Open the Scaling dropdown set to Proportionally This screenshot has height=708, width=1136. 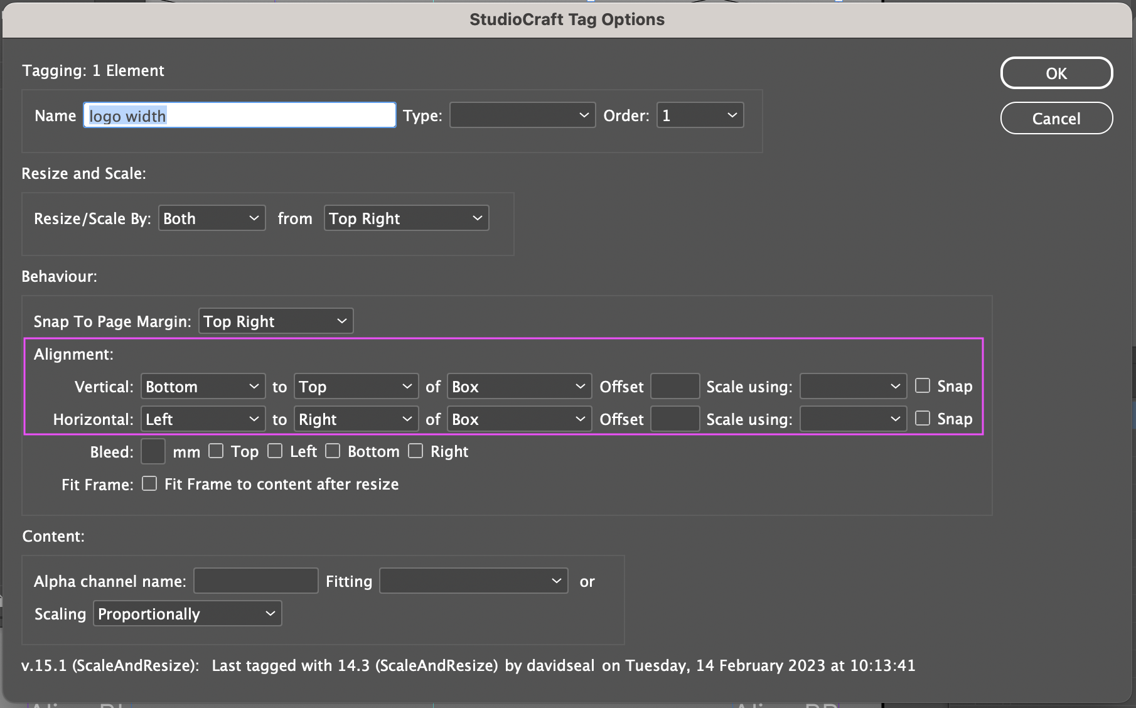188,614
